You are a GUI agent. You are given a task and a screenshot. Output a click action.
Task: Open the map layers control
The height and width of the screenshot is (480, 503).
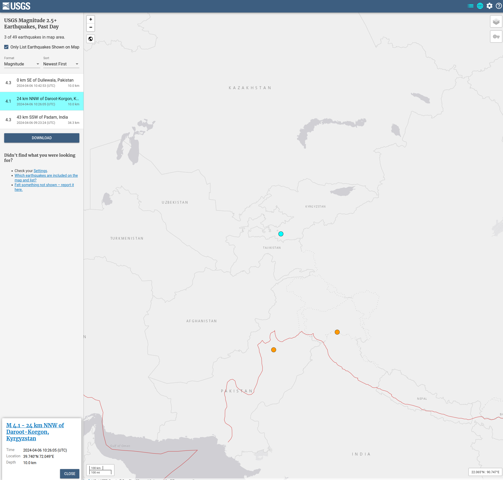point(496,22)
